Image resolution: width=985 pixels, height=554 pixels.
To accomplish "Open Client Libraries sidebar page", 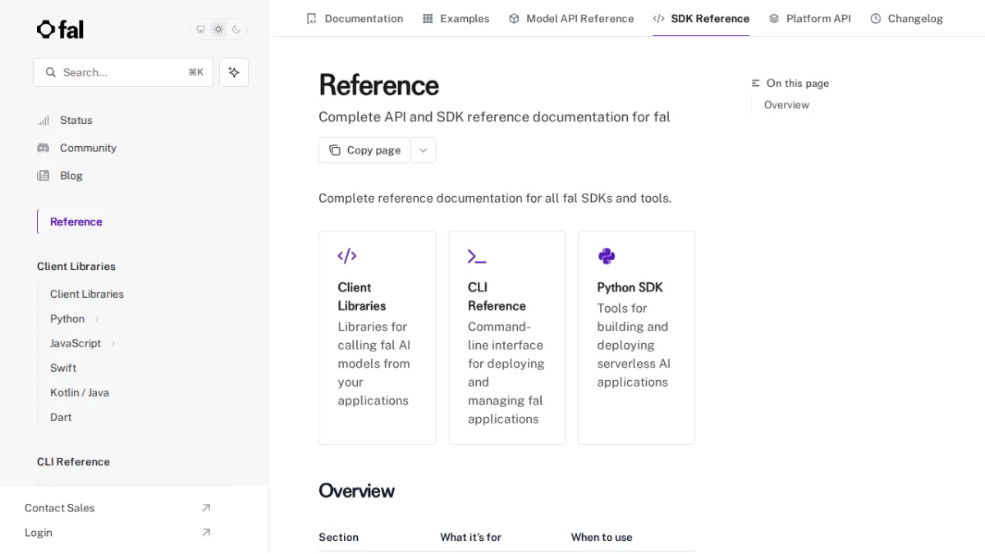I will pyautogui.click(x=87, y=294).
